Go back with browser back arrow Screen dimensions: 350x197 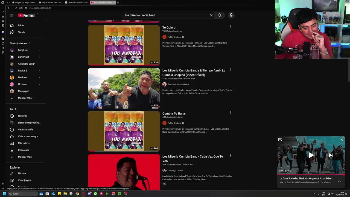point(8,8)
